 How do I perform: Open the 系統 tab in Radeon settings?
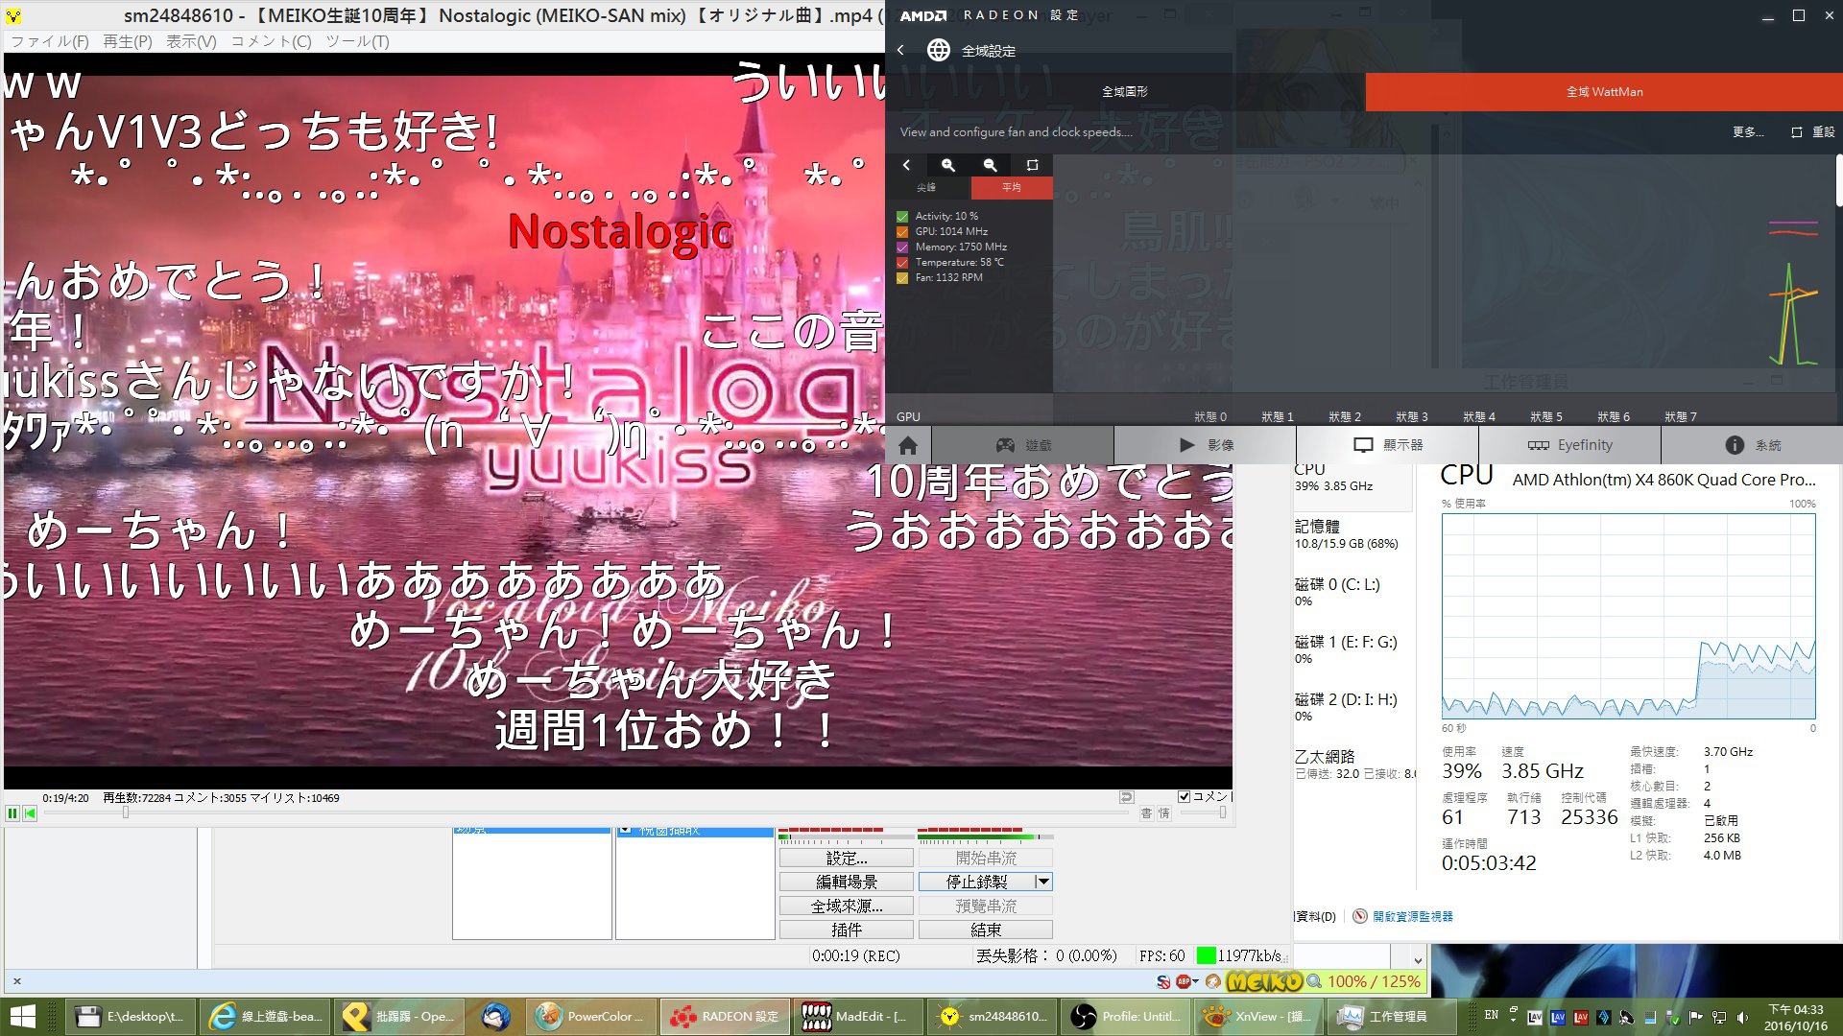(x=1753, y=445)
